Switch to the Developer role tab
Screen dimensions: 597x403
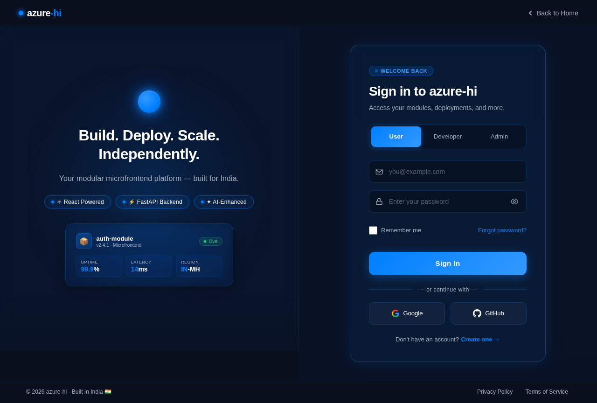[x=448, y=137]
